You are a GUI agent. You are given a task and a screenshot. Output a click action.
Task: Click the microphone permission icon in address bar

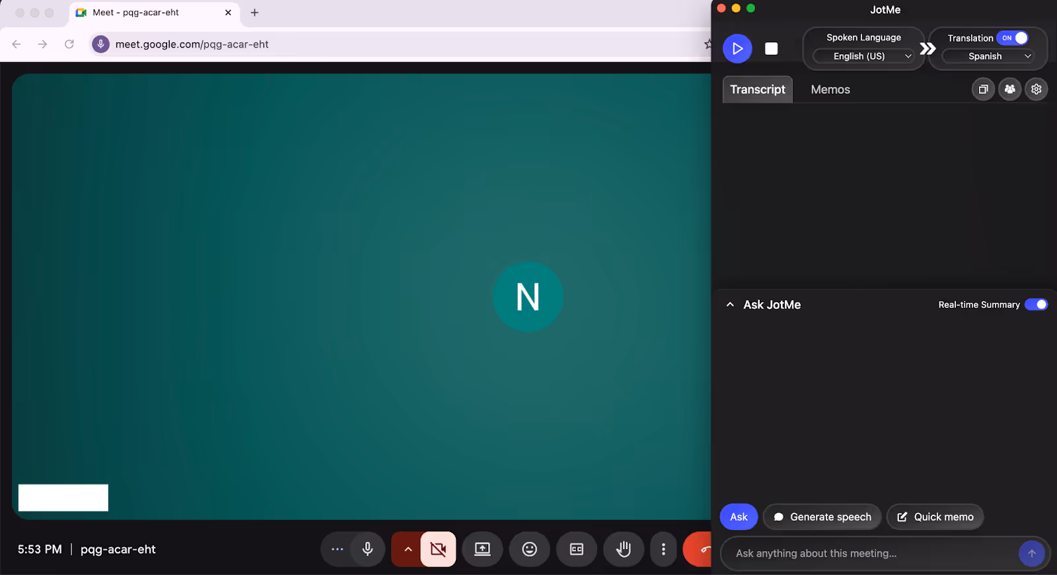click(x=100, y=44)
